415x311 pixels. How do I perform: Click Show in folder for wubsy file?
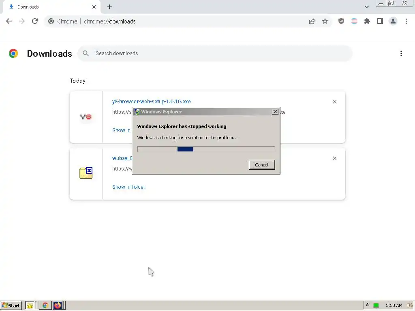[x=128, y=187]
